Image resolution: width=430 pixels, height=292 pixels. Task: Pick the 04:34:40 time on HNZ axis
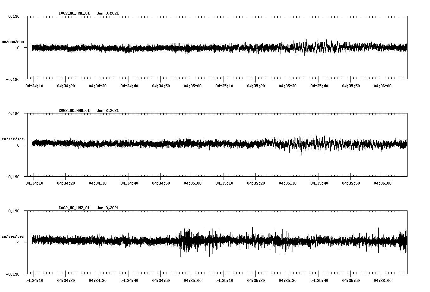pyautogui.click(x=129, y=281)
